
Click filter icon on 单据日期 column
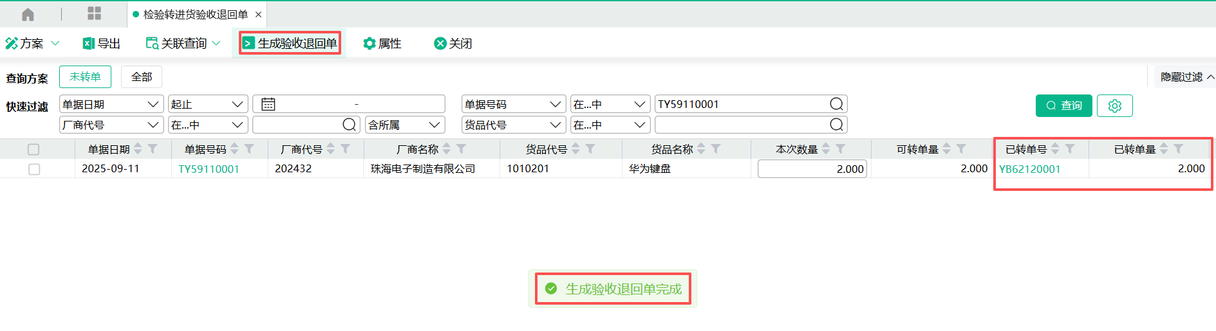[153, 149]
